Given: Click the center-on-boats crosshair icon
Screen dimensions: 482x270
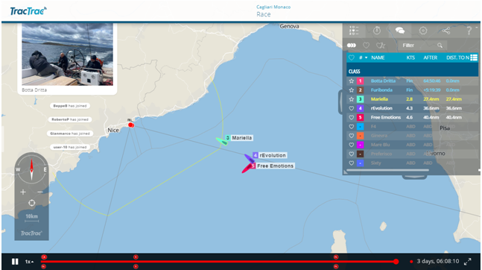Looking at the screenshot, I should point(32,203).
